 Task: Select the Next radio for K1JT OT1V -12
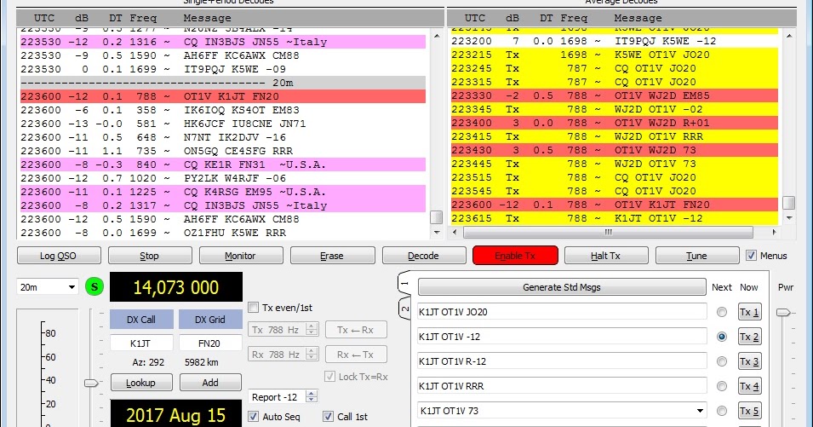coord(722,337)
